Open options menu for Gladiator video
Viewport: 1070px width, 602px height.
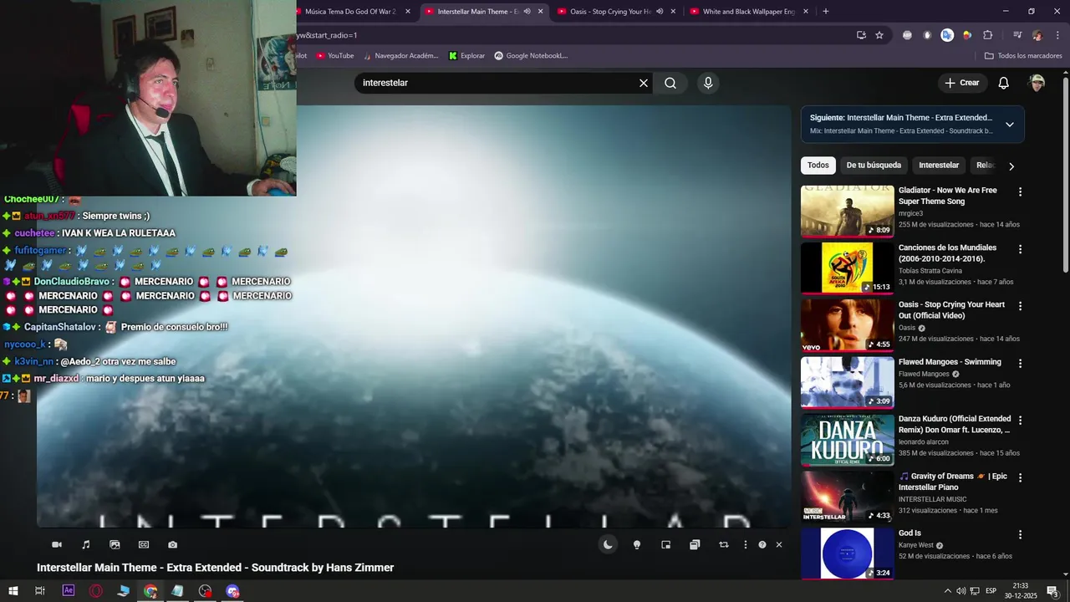1020,191
